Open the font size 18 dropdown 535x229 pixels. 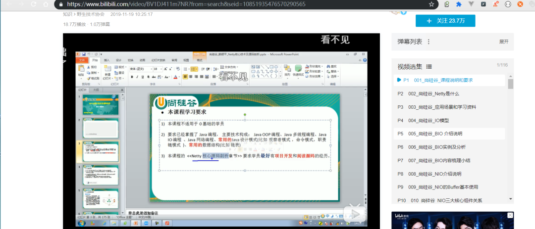click(x=161, y=69)
